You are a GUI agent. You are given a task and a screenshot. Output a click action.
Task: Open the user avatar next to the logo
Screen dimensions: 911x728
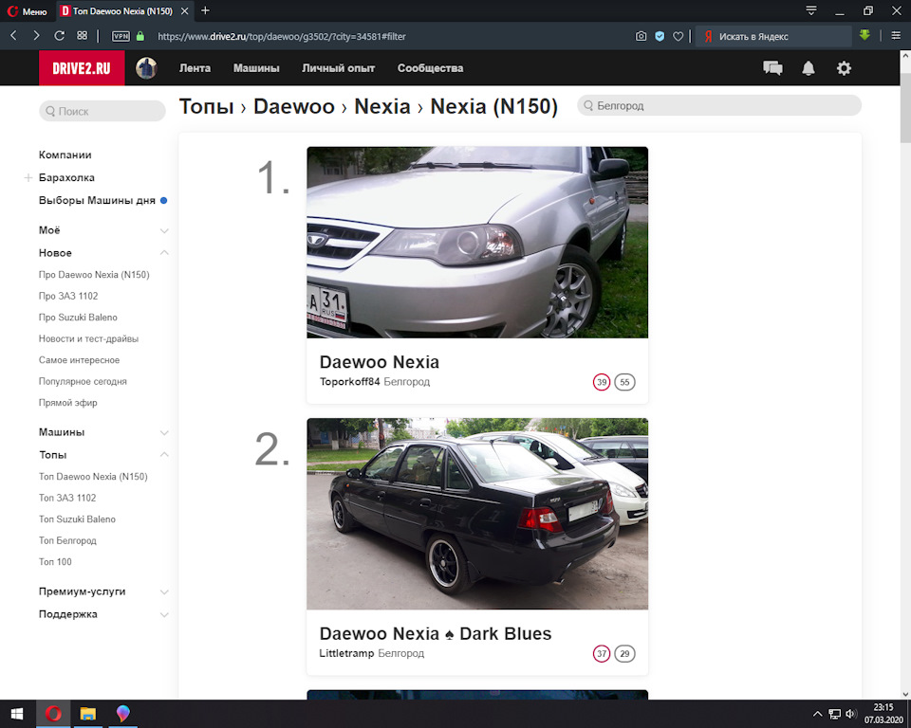click(x=145, y=67)
